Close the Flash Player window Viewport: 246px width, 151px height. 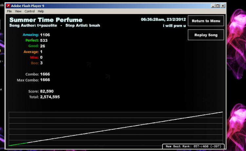223,6
